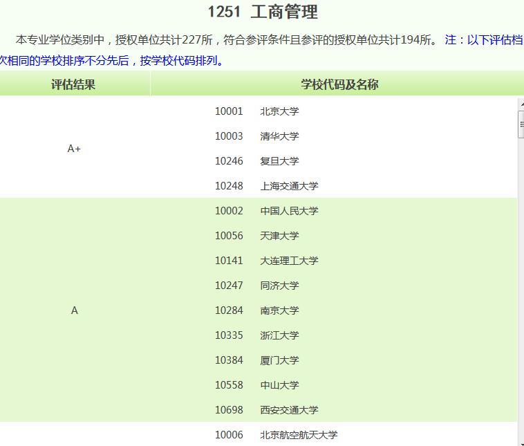524x446 pixels.
Task: Click the 评估结果 column header
Action: pos(74,84)
